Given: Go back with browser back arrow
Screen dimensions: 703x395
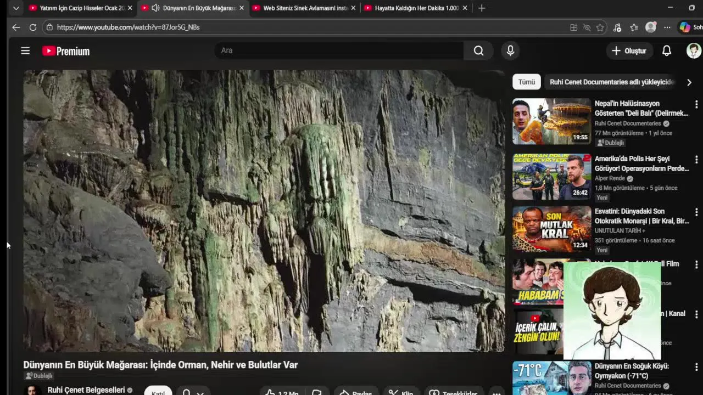Looking at the screenshot, I should click(x=16, y=27).
